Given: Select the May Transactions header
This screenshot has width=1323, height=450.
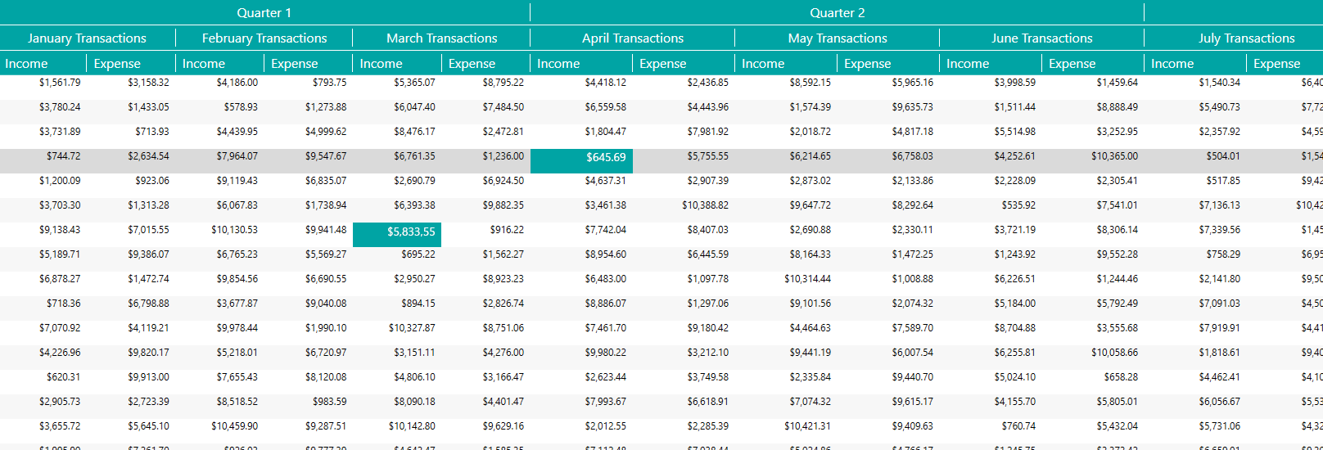Looking at the screenshot, I should click(x=837, y=38).
